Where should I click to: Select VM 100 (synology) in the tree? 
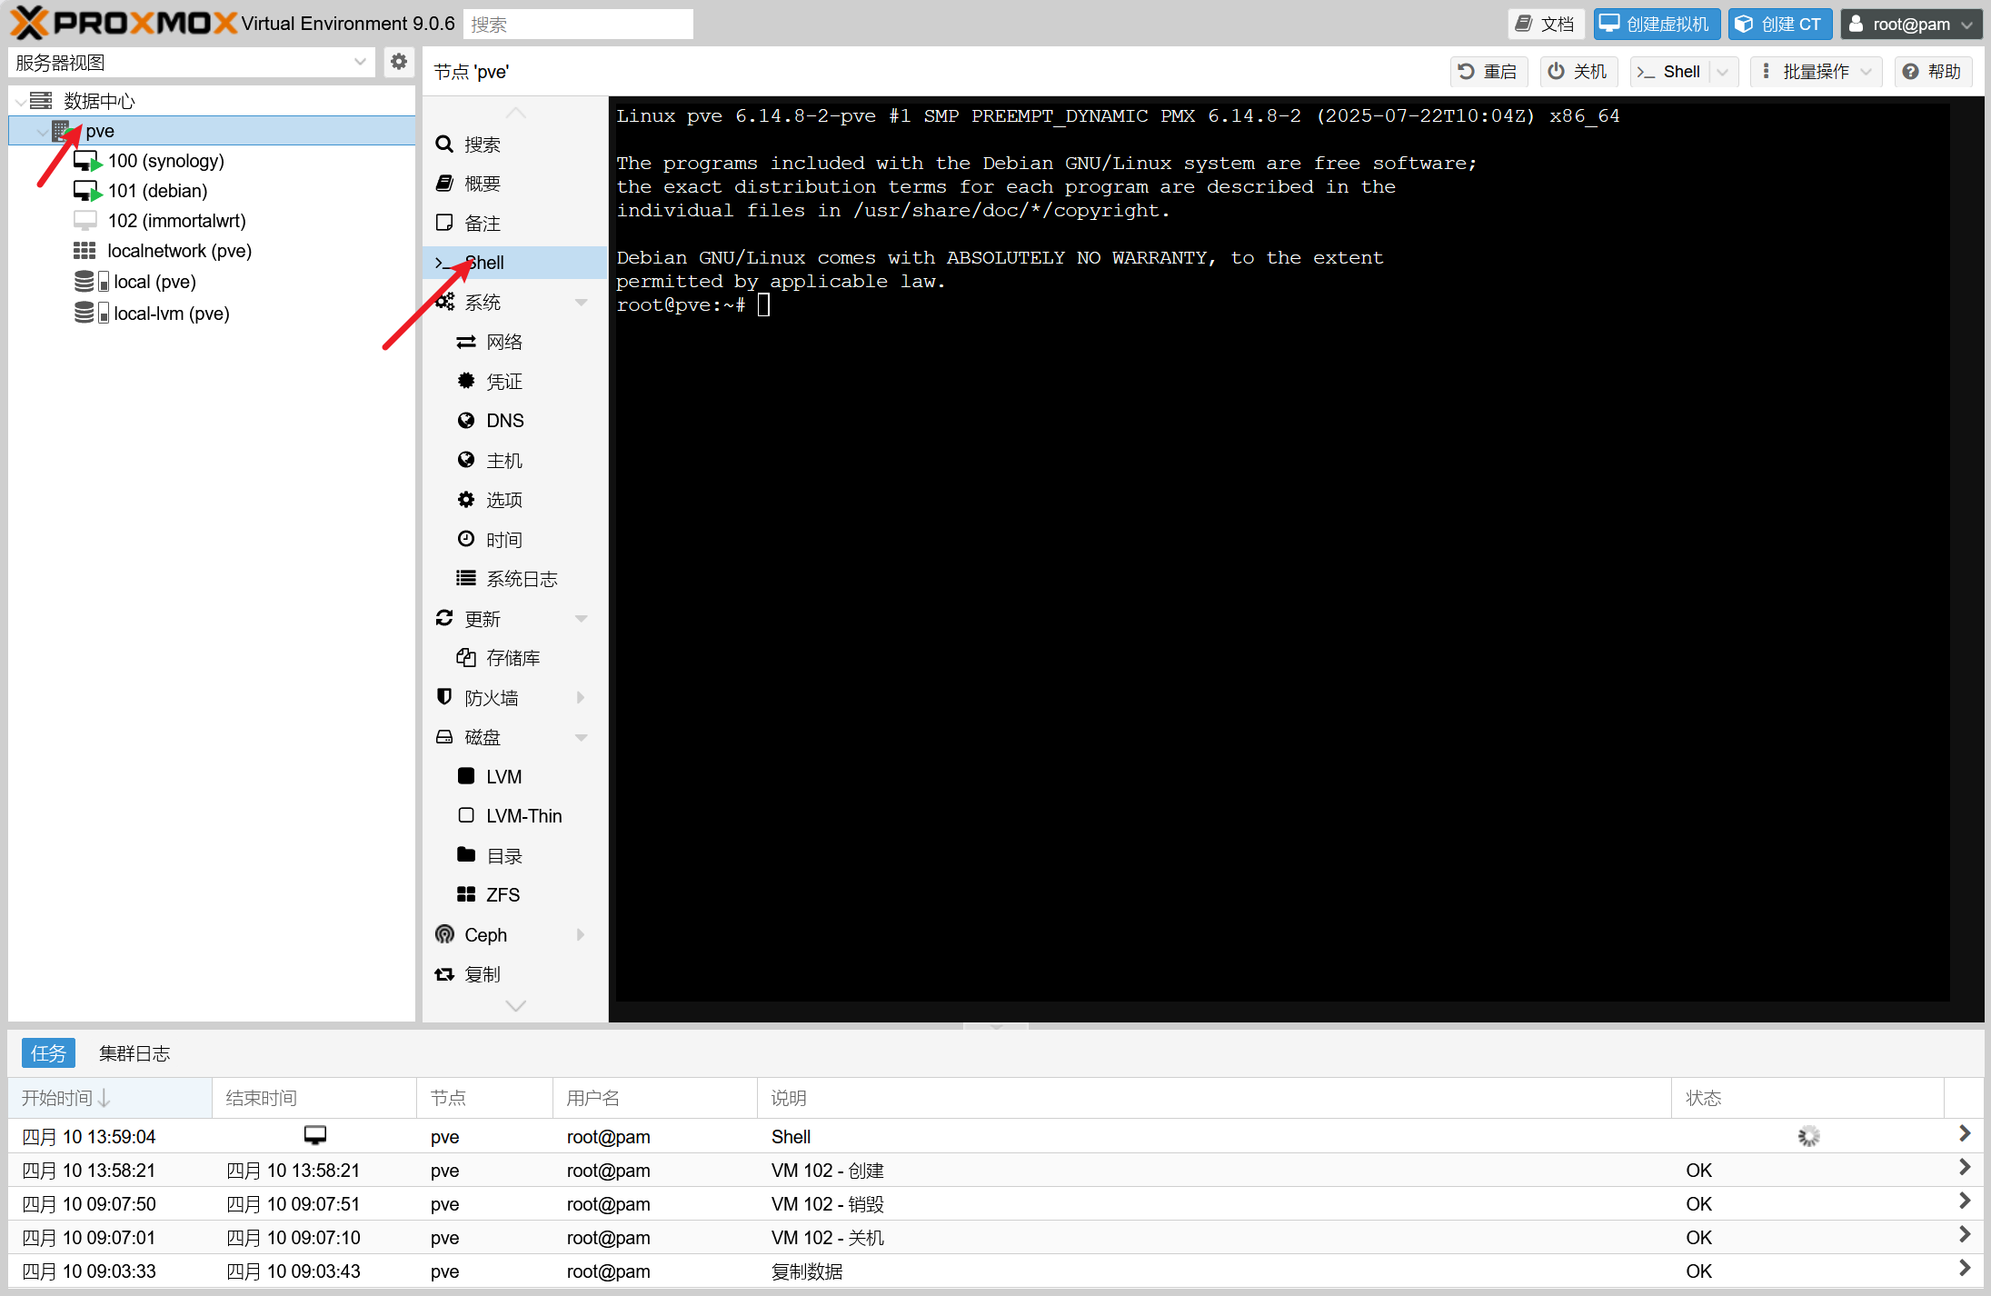point(165,161)
